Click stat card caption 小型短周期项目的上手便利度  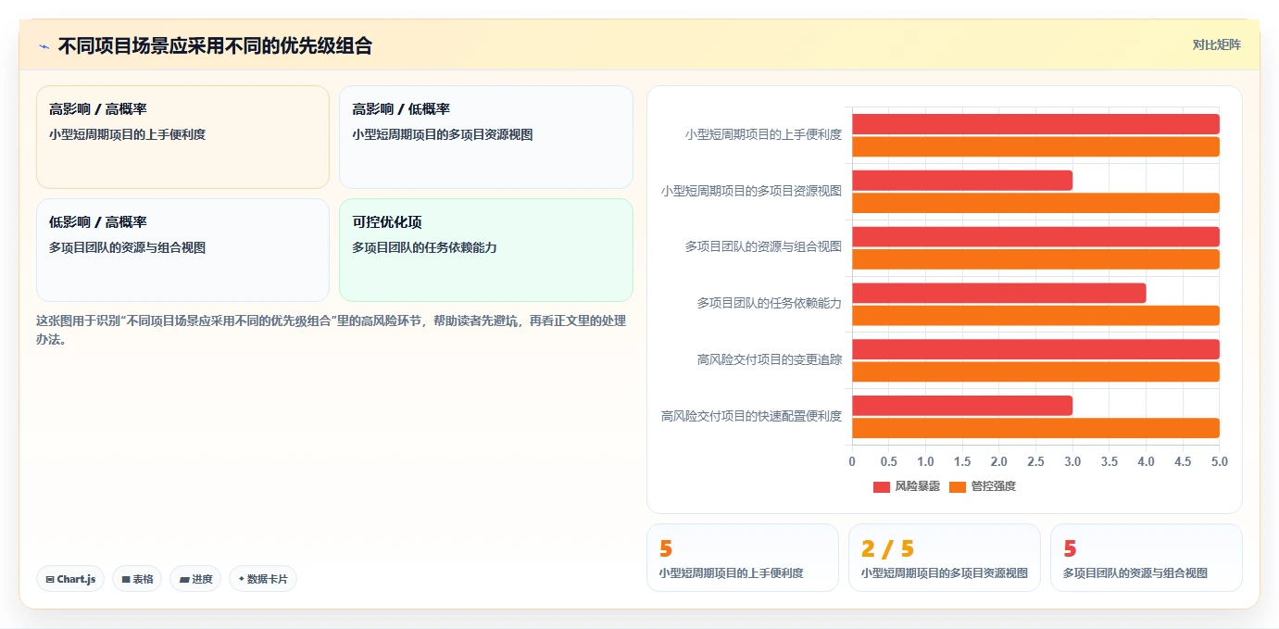[731, 573]
